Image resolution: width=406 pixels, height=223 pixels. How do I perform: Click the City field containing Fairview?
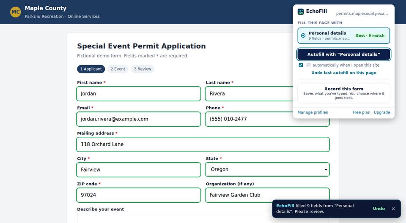click(x=139, y=170)
